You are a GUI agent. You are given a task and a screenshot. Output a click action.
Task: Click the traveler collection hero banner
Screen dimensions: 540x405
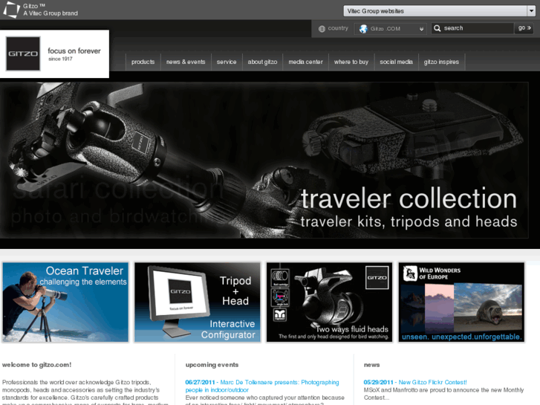click(x=264, y=161)
